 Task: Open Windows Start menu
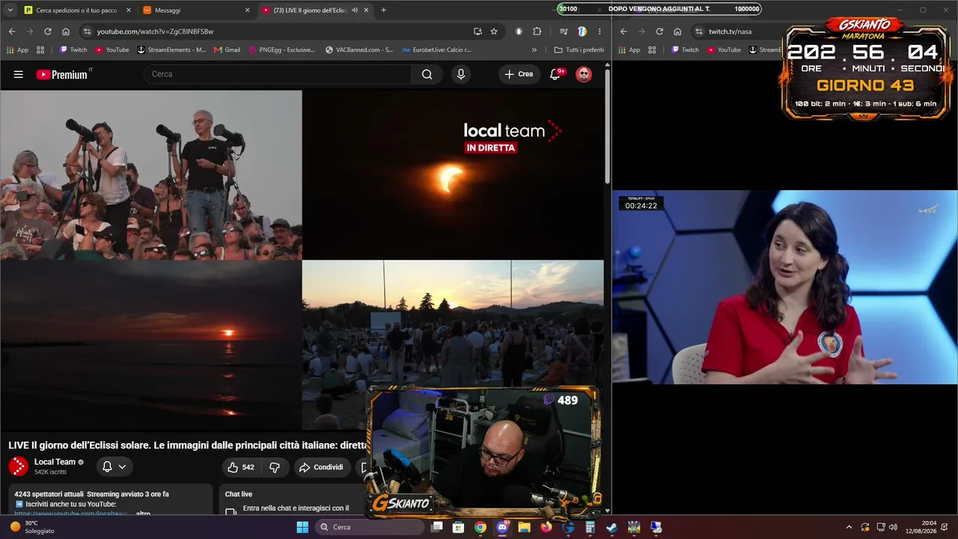pyautogui.click(x=302, y=527)
